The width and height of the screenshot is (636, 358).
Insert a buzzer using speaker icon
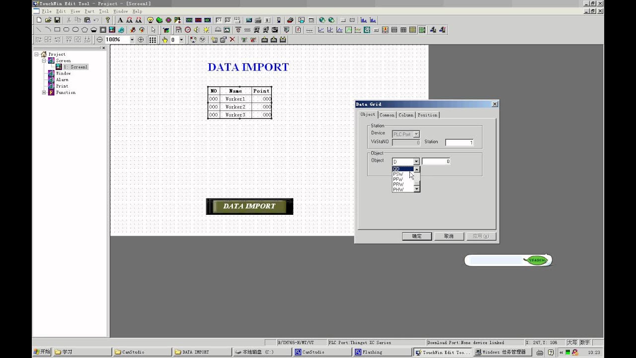click(x=197, y=30)
